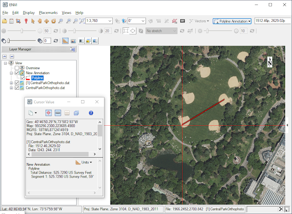Open the Polyline Annotation dropdown

(232, 21)
